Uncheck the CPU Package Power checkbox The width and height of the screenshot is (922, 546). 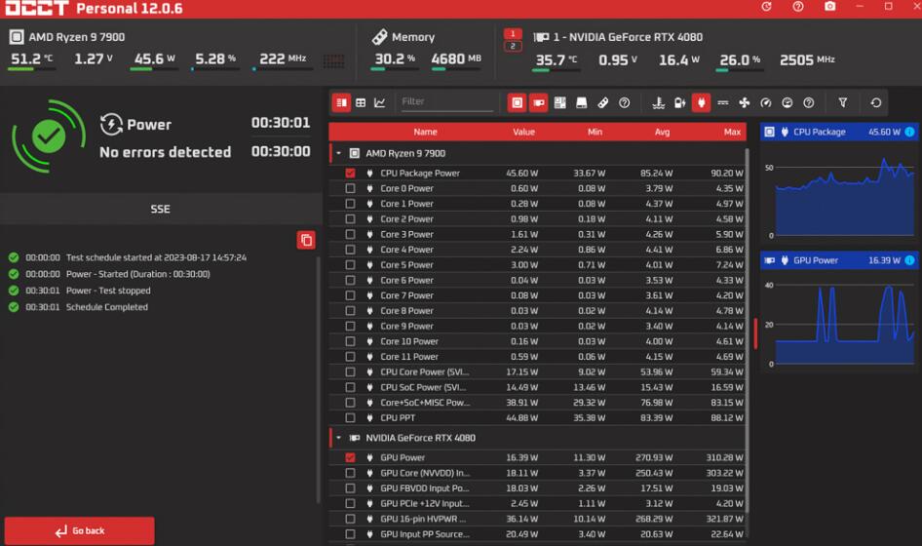351,173
